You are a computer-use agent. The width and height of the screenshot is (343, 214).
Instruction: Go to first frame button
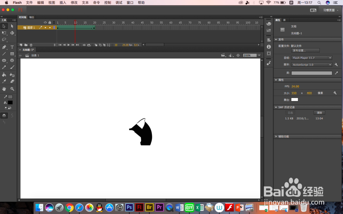pos(60,45)
